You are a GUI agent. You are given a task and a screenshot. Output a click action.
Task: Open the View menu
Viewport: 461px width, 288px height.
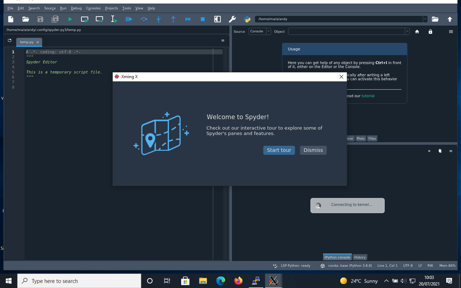coord(139,8)
